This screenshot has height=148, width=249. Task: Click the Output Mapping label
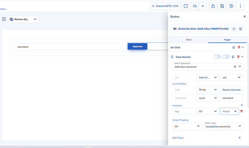180,120
